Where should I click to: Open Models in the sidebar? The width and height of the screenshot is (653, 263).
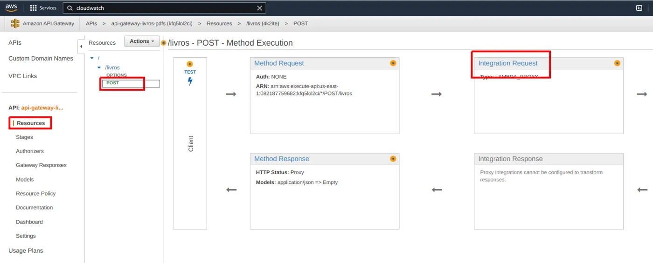pyautogui.click(x=25, y=180)
